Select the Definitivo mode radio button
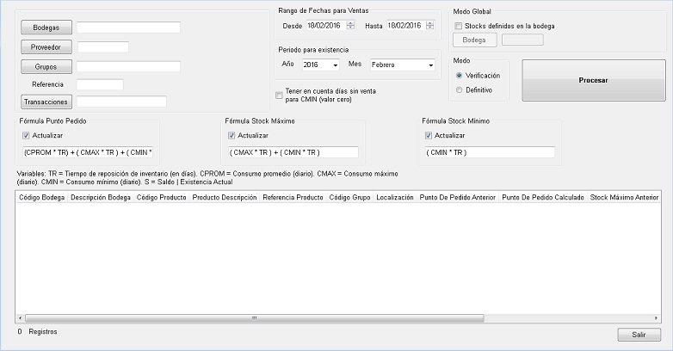673x351 pixels. (460, 89)
